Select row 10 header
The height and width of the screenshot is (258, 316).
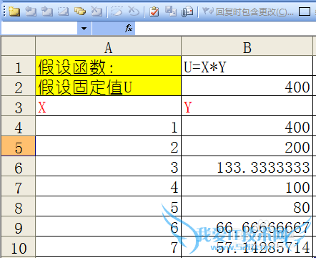pyautogui.click(x=19, y=247)
